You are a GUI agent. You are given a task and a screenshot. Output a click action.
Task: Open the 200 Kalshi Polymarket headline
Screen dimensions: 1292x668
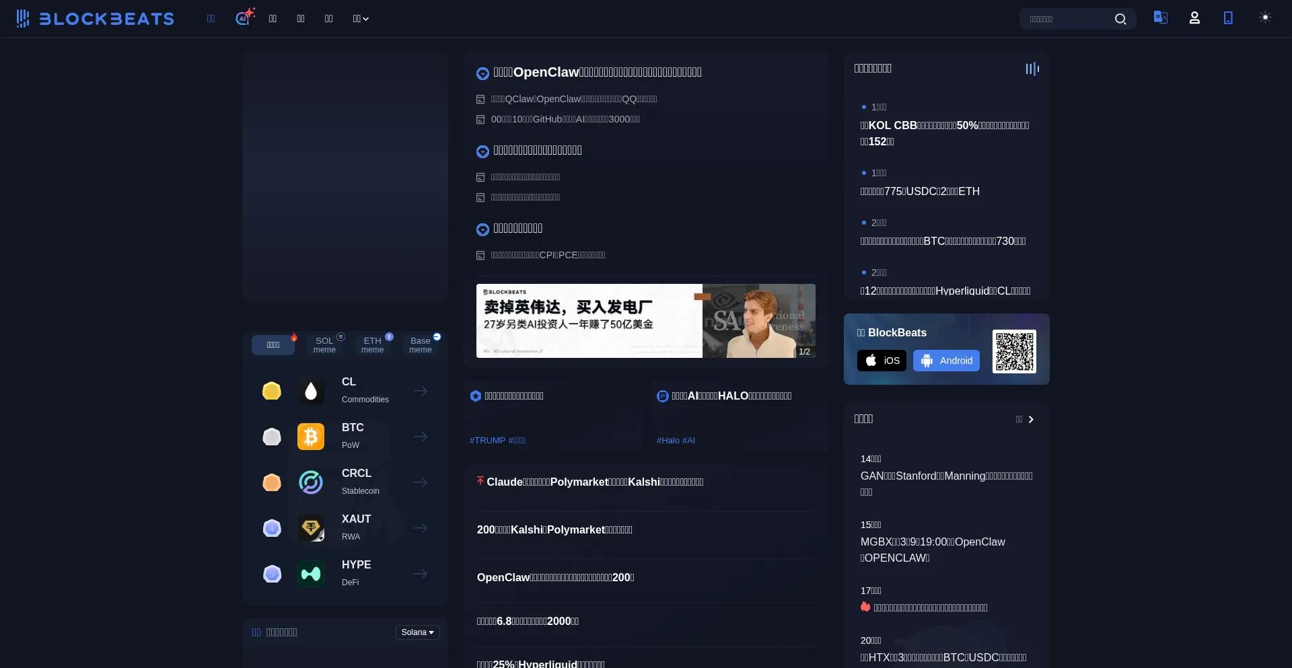pyautogui.click(x=554, y=529)
